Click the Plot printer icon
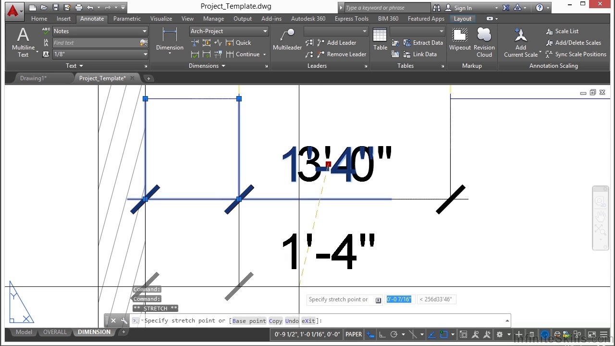This screenshot has height=346, width=615. click(x=79, y=8)
